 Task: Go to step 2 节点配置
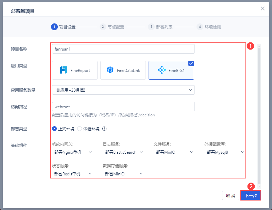pos(112,27)
